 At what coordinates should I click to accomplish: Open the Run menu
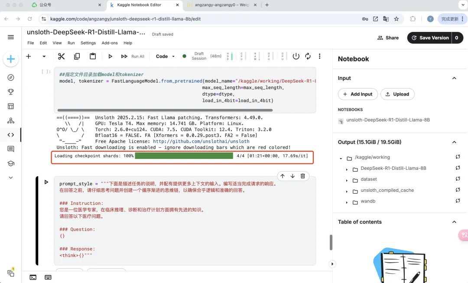(71, 43)
